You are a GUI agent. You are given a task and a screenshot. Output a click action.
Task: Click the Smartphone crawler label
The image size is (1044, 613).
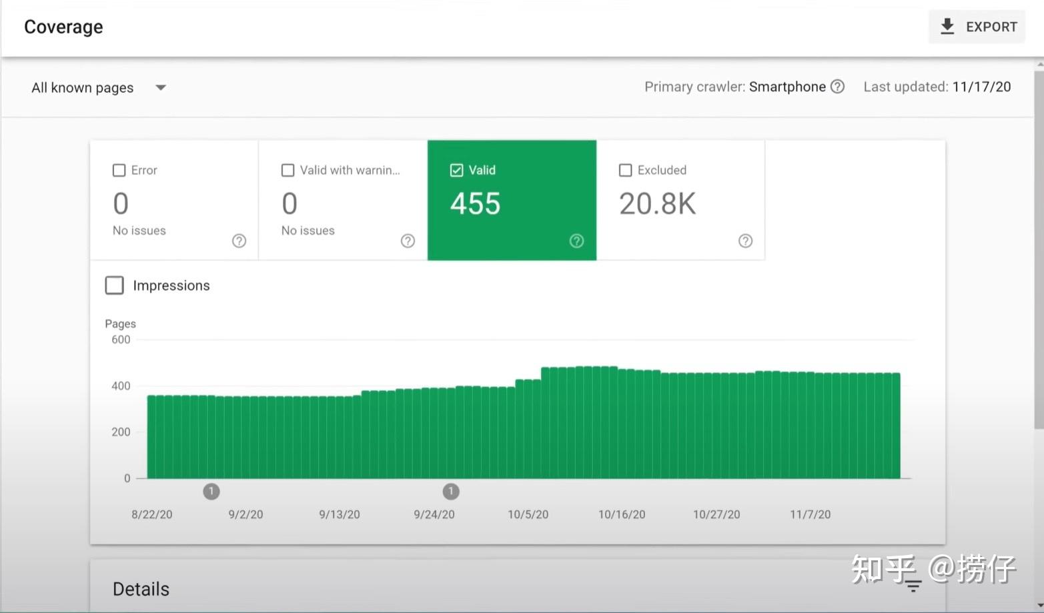pos(787,87)
